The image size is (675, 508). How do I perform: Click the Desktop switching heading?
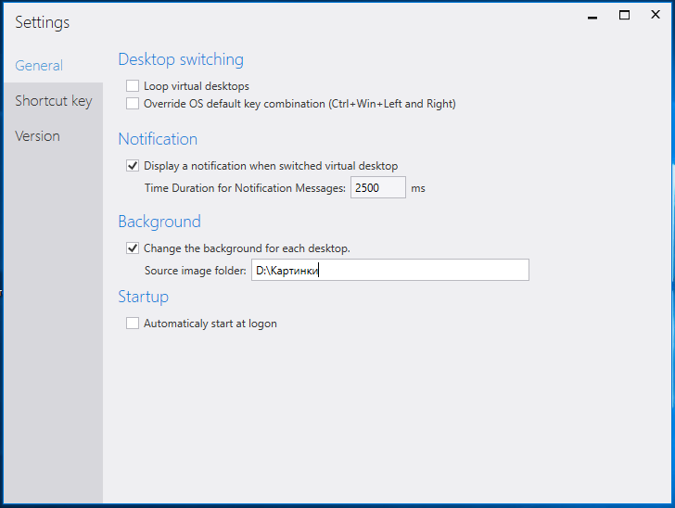[x=181, y=59]
